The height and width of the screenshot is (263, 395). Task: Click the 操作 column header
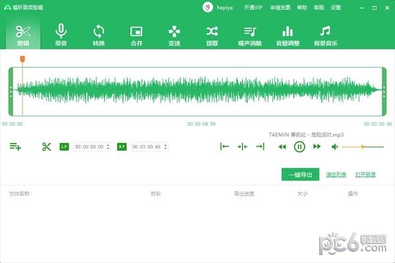(353, 194)
